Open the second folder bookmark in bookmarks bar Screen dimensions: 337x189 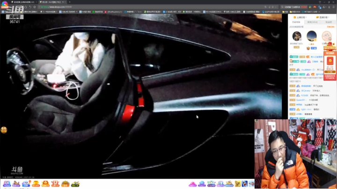295,12
